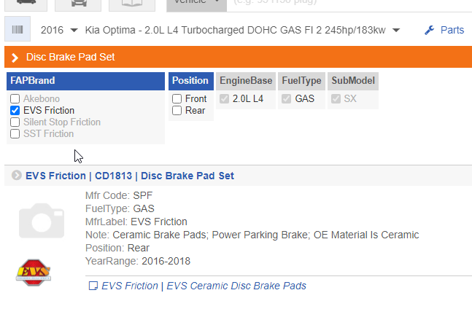This screenshot has height=309, width=472.
Task: Click the round arrow beside CD1813 title
Action: (x=16, y=176)
